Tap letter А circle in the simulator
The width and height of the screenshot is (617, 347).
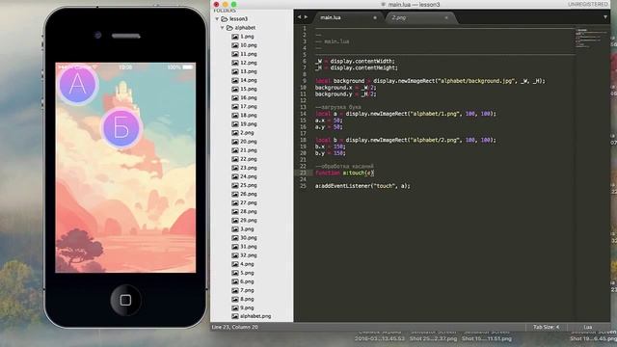(77, 84)
